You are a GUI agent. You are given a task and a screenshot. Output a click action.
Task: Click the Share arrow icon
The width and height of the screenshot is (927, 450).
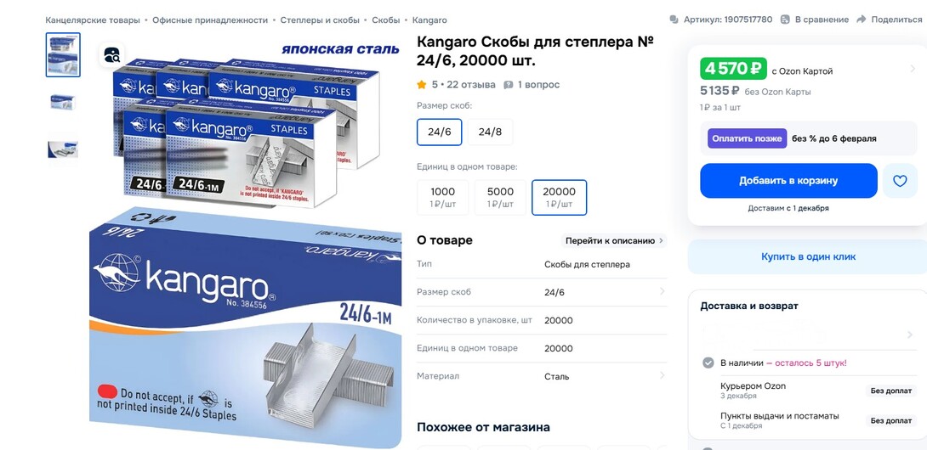click(862, 20)
